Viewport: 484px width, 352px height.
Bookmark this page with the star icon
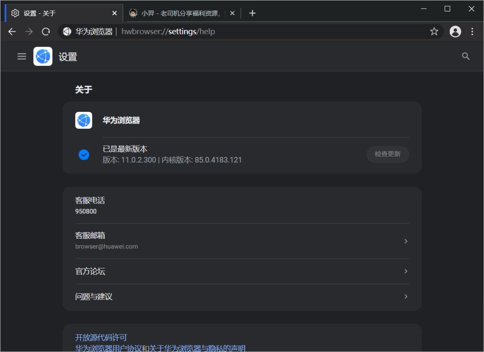[x=434, y=31]
